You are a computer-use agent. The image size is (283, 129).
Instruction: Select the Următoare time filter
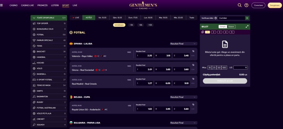click(x=119, y=25)
